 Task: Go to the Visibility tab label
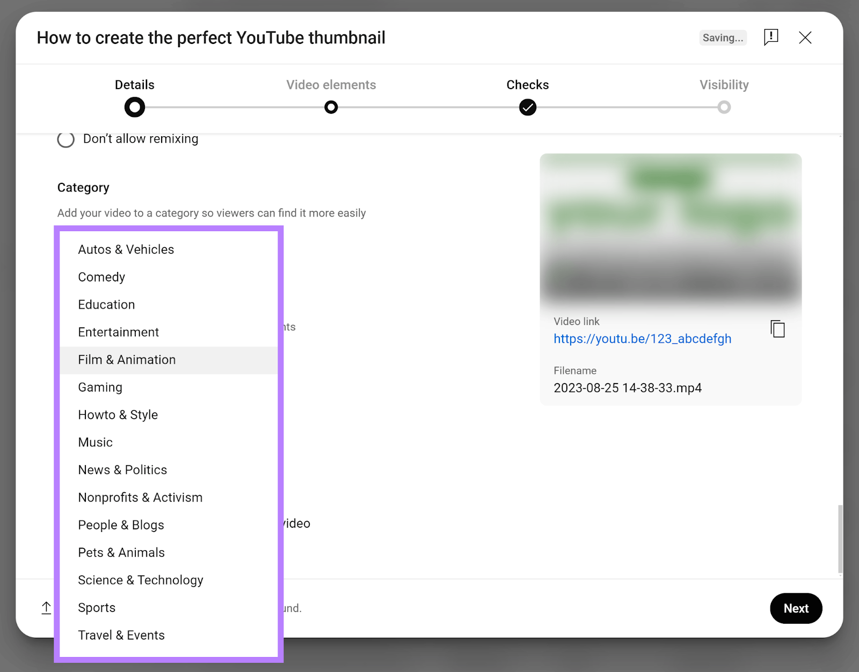coord(724,85)
